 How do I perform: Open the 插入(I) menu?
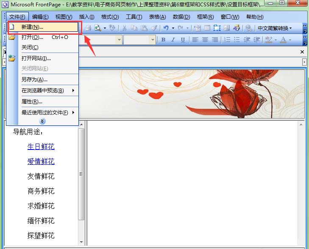(x=87, y=17)
